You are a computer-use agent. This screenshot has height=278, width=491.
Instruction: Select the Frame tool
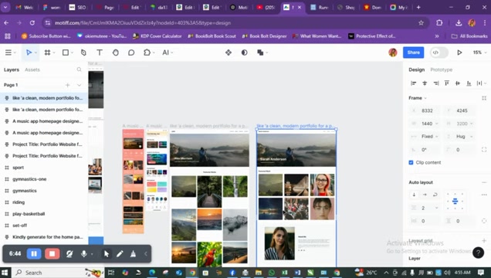click(x=47, y=53)
